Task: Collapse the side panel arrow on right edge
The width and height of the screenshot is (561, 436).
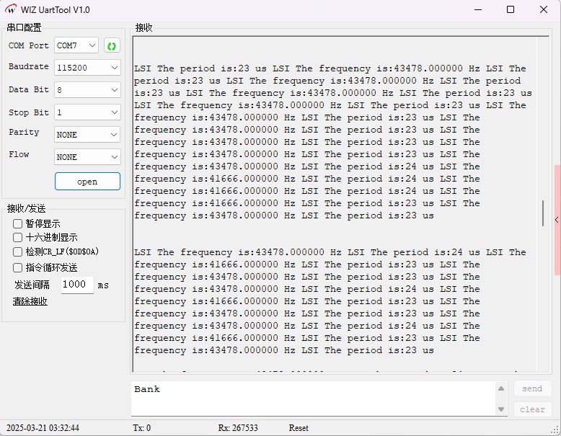Action: point(557,220)
